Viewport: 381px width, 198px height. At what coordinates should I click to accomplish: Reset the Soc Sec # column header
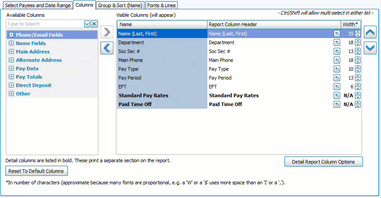coord(337,51)
